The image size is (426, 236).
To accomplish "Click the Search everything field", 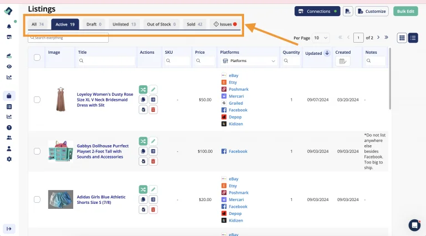I will pos(68,38).
